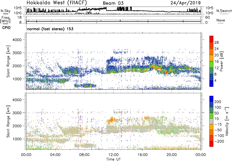Select the light green segment of Velocity color bar
Image resolution: width=232 pixels, height=161 pixels.
point(211,116)
